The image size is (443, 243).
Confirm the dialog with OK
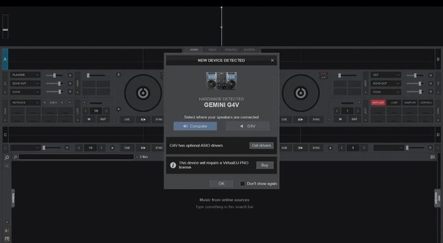(221, 184)
